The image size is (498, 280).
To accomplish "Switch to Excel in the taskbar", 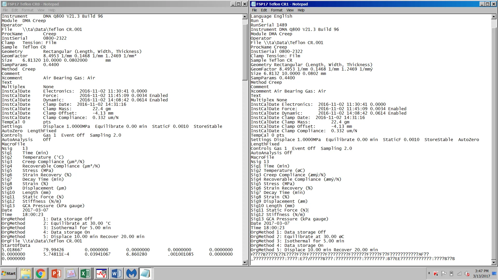I will (85, 274).
